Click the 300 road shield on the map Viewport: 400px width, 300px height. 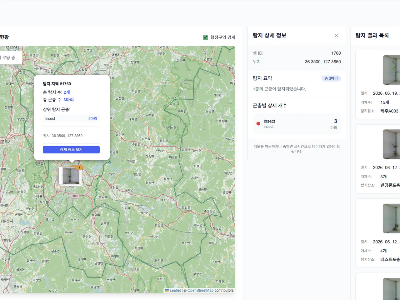click(75, 196)
